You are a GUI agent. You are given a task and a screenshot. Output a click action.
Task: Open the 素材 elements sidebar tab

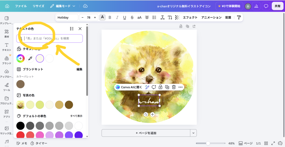pyautogui.click(x=7, y=34)
